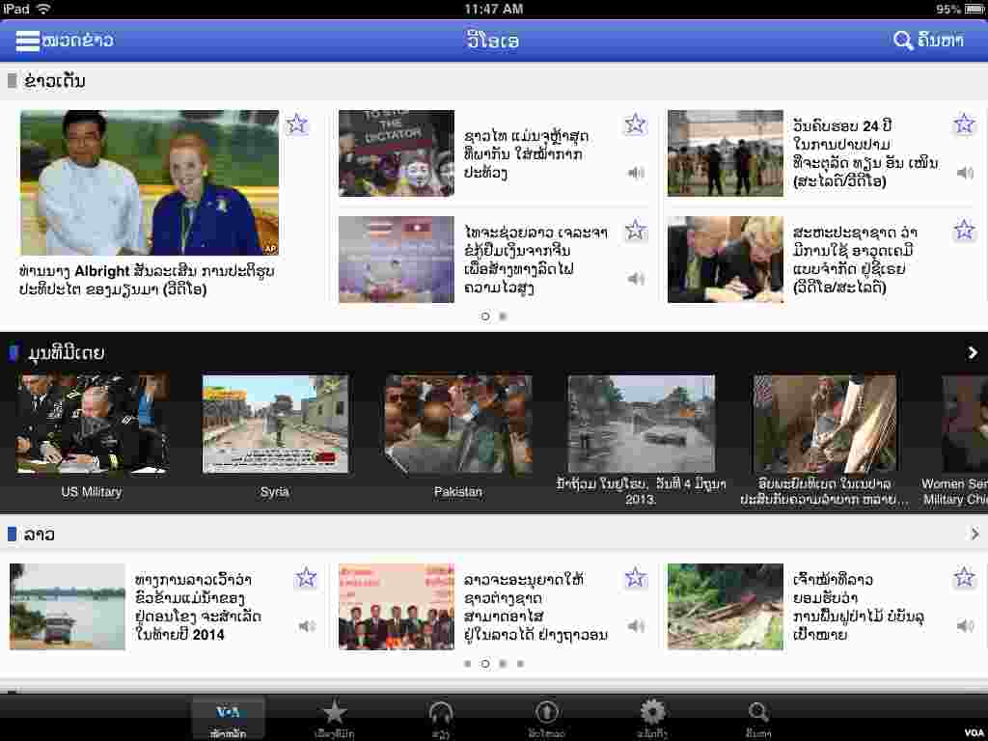Star the logging forest article
This screenshot has width=988, height=741.
(964, 577)
